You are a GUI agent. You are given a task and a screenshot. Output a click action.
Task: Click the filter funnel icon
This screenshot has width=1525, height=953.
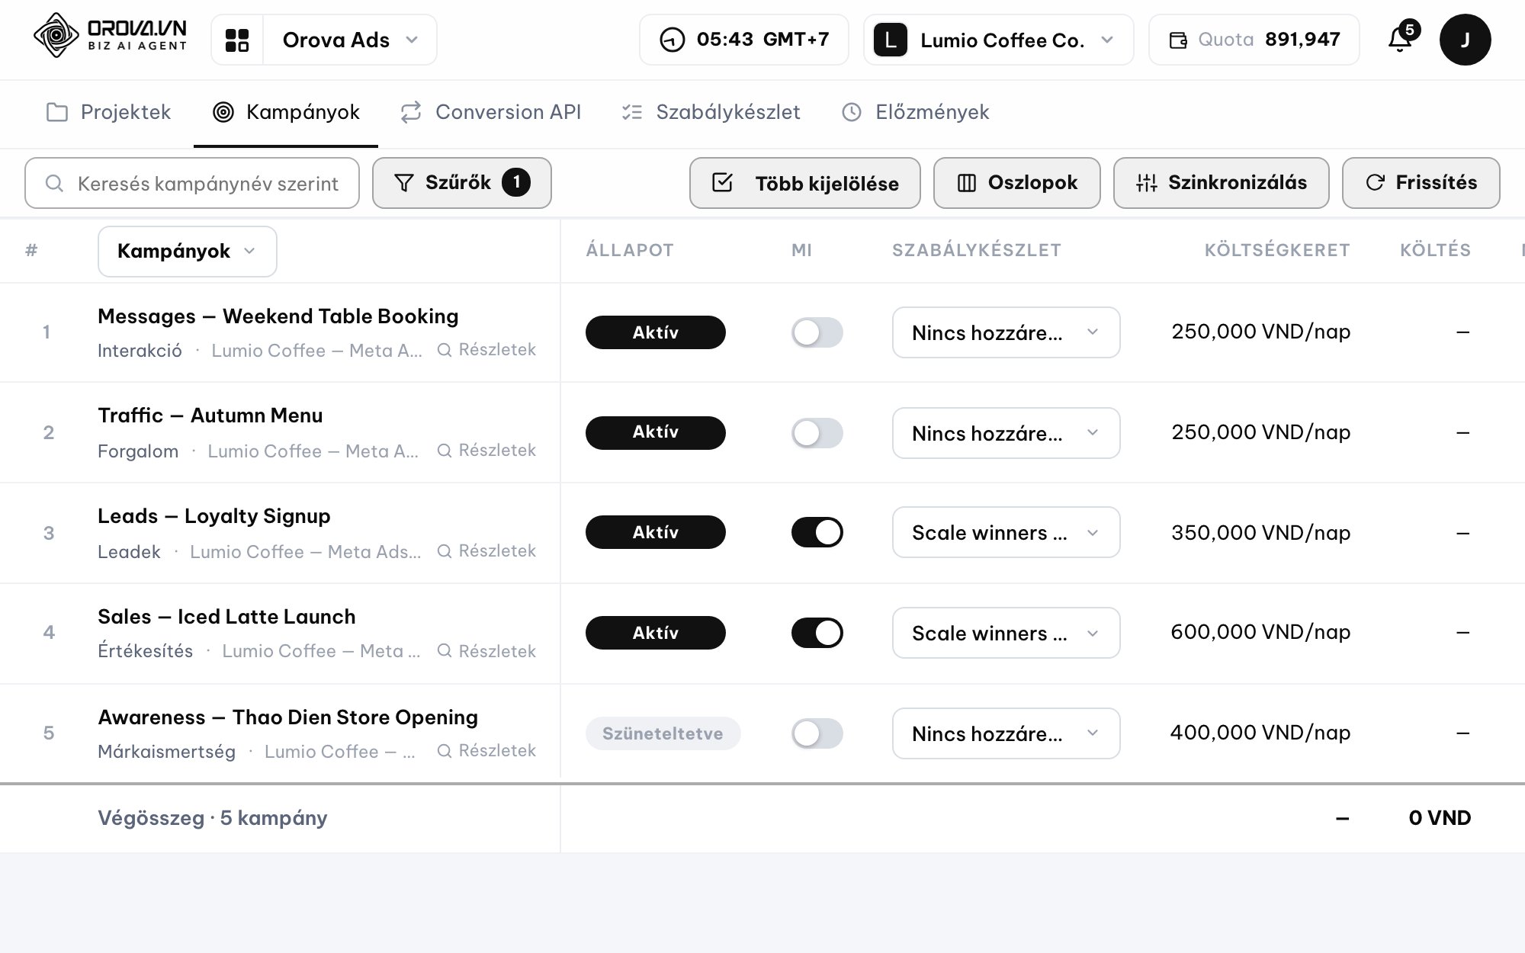404,182
